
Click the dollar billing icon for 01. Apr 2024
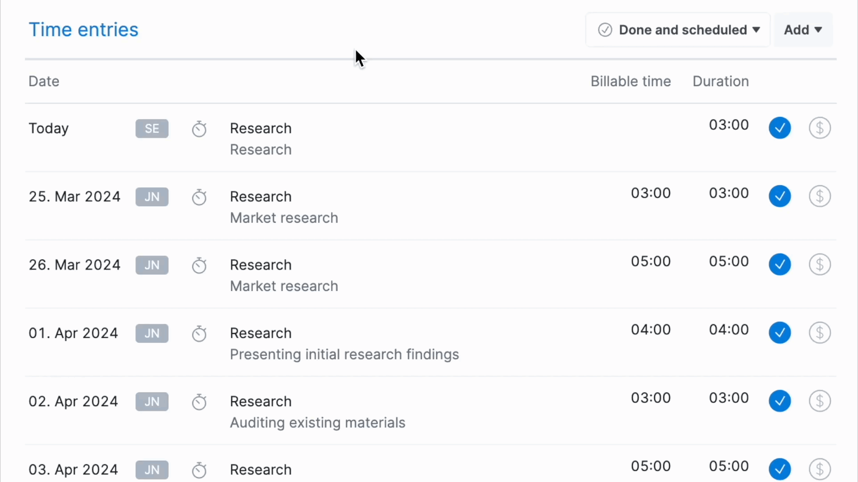tap(820, 333)
